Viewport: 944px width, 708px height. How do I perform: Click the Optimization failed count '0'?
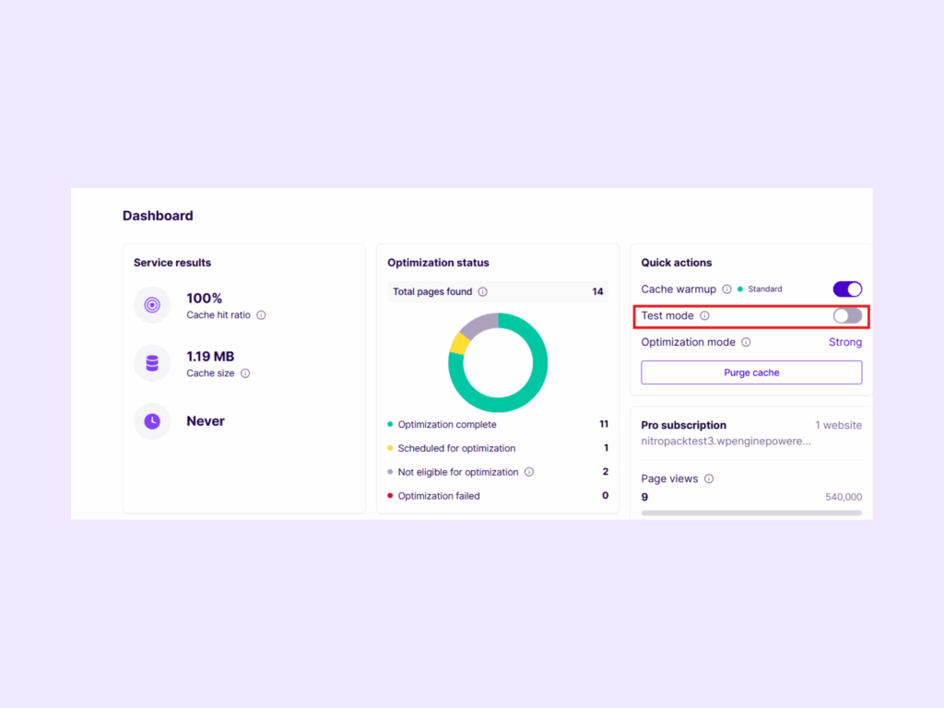[605, 495]
